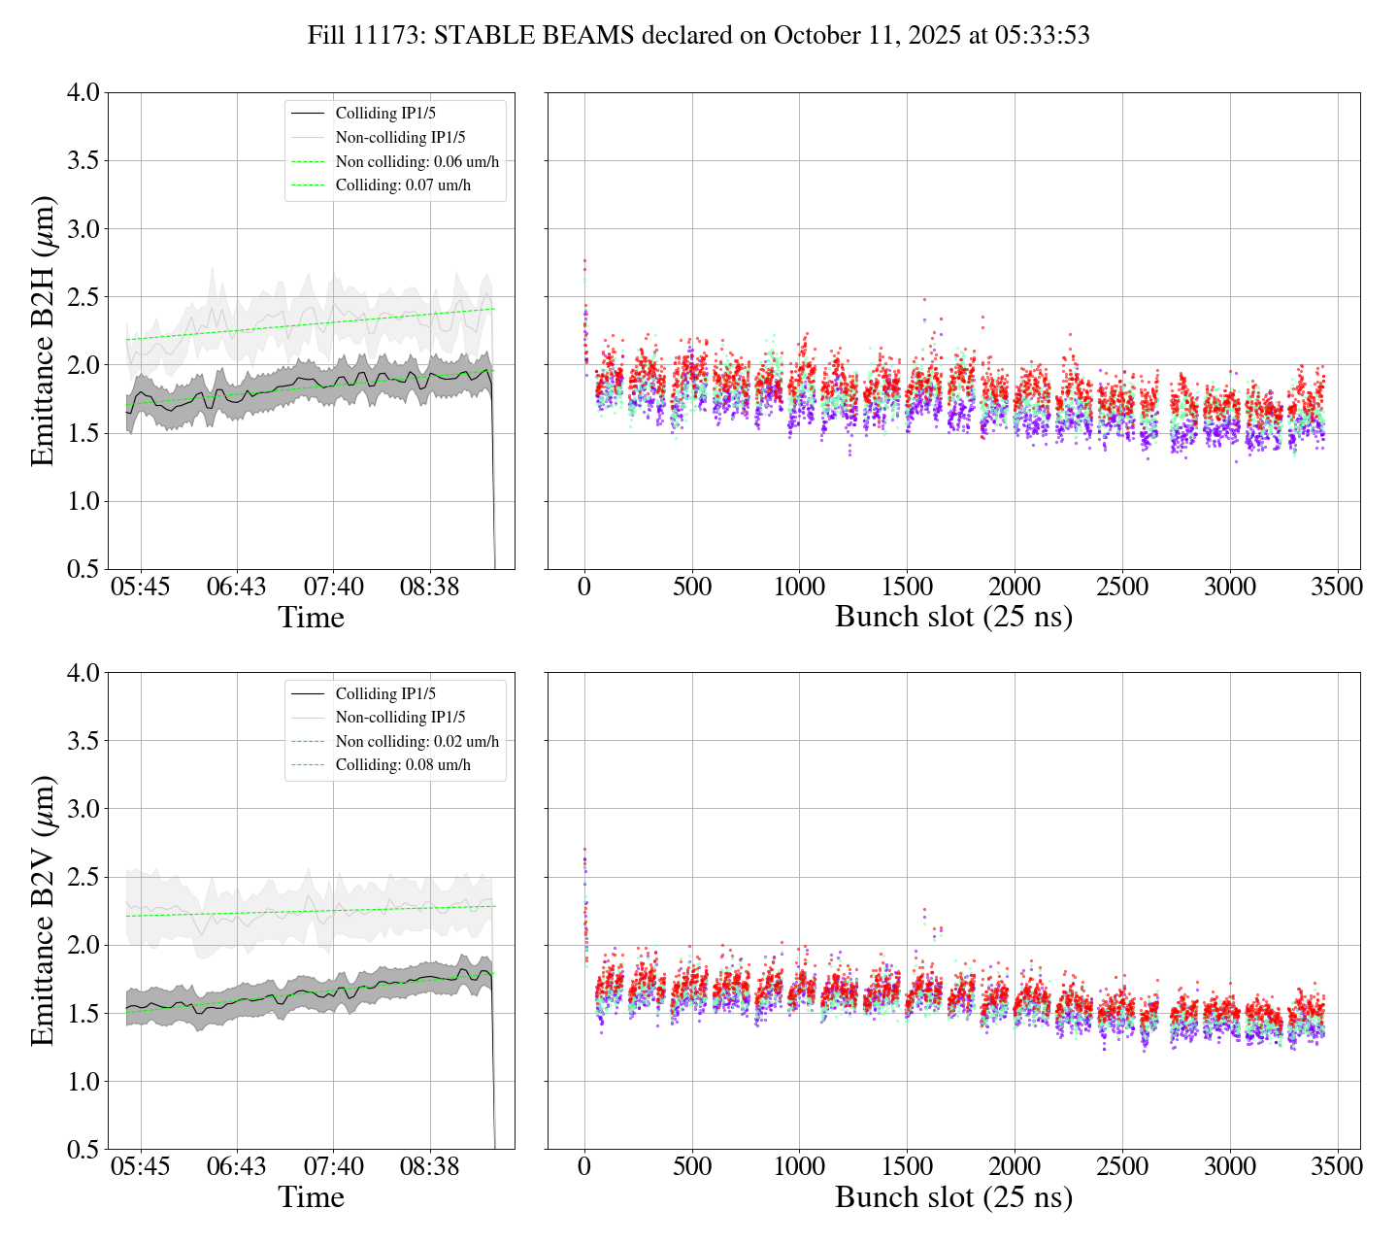The height and width of the screenshot is (1243, 1398).
Task: Click the black line swatch in B2H legend
Action: point(308,114)
